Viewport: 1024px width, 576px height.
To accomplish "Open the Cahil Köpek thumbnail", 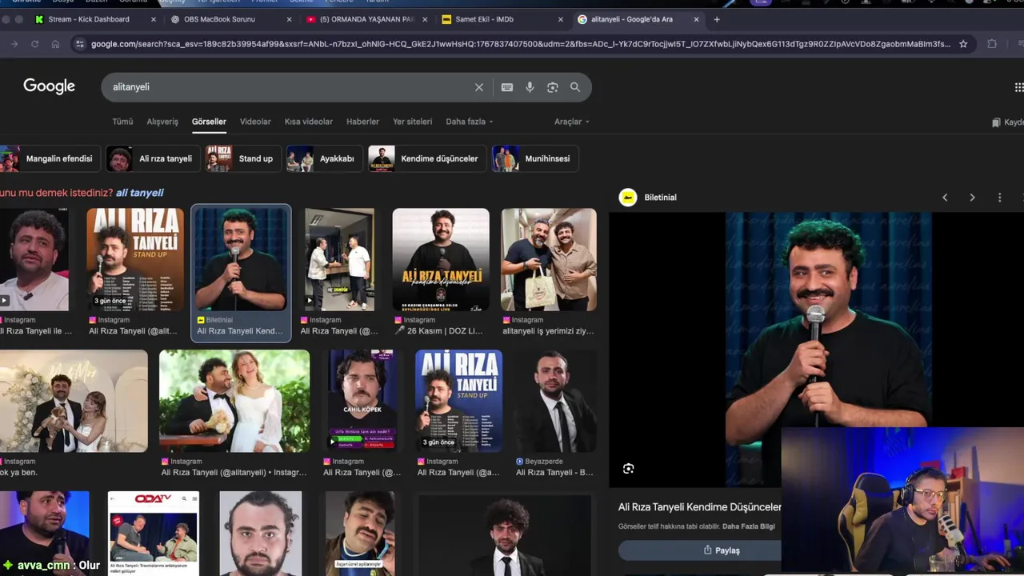I will 361,401.
